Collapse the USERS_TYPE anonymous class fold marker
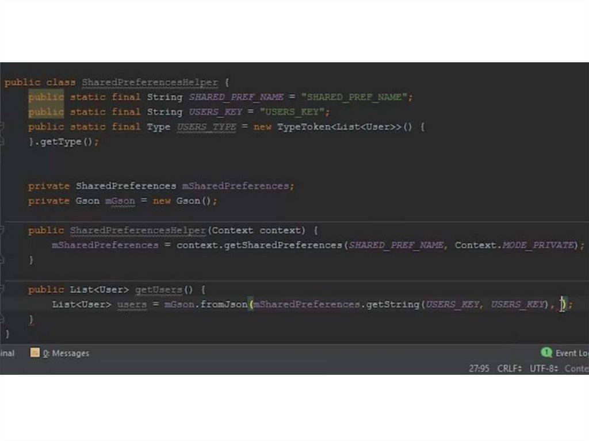The image size is (589, 441). tap(2, 126)
